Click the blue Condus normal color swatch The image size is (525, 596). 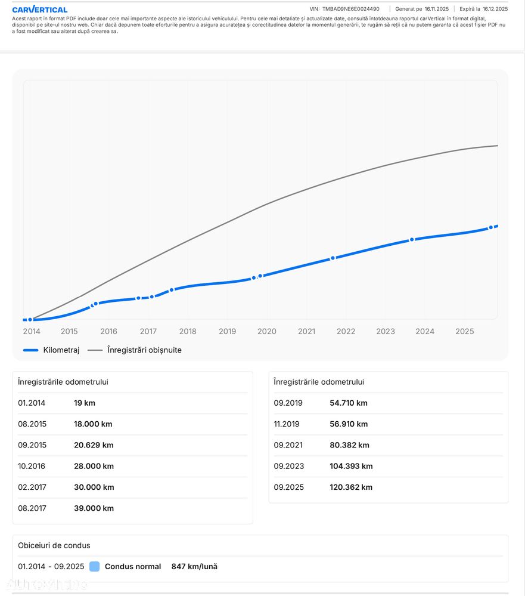pos(94,566)
